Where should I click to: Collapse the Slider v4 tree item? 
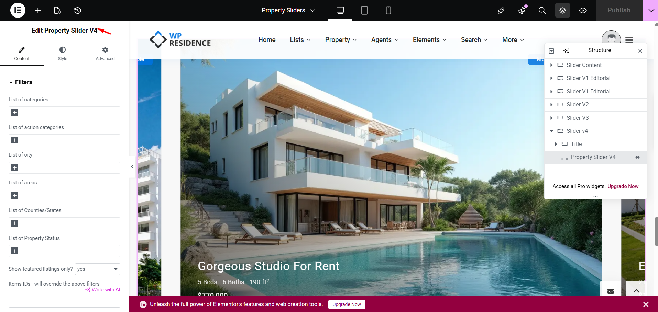click(x=551, y=131)
